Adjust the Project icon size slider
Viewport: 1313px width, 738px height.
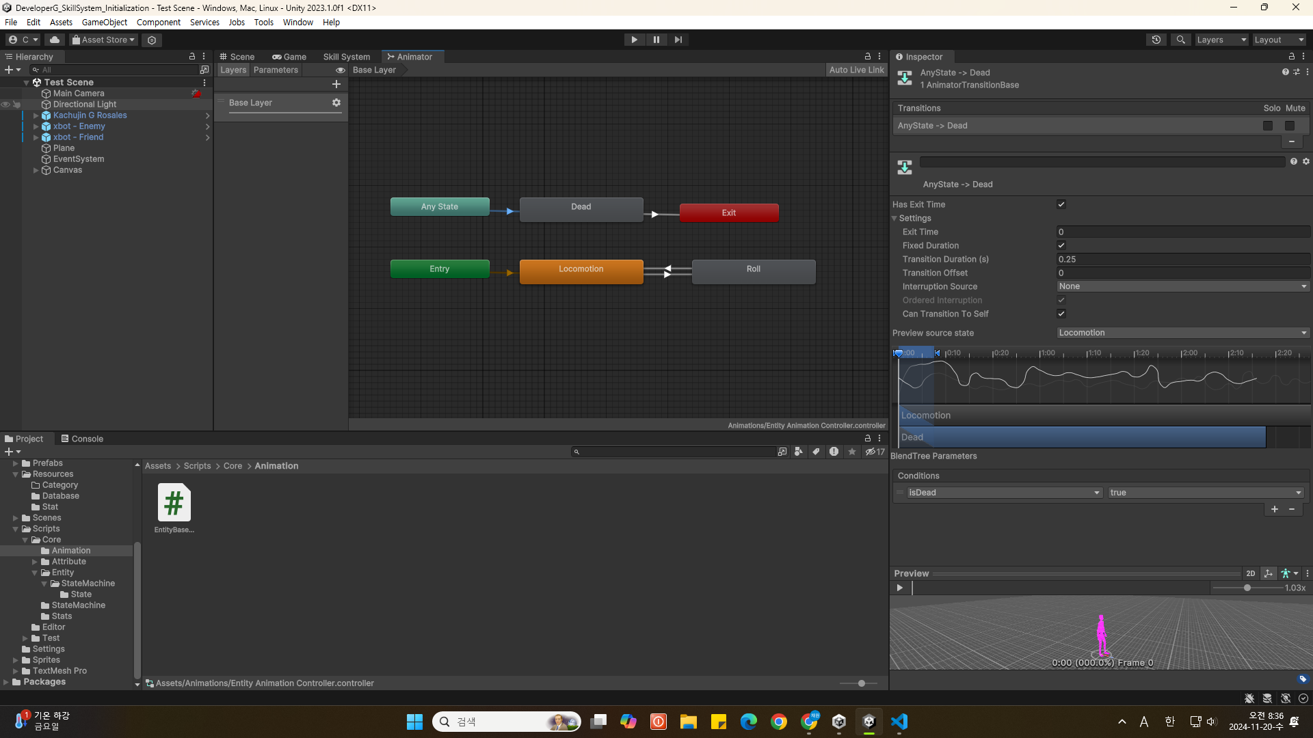tap(860, 683)
